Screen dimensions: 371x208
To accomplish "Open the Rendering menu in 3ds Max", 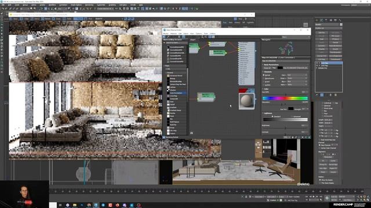I will pyautogui.click(x=89, y=5).
